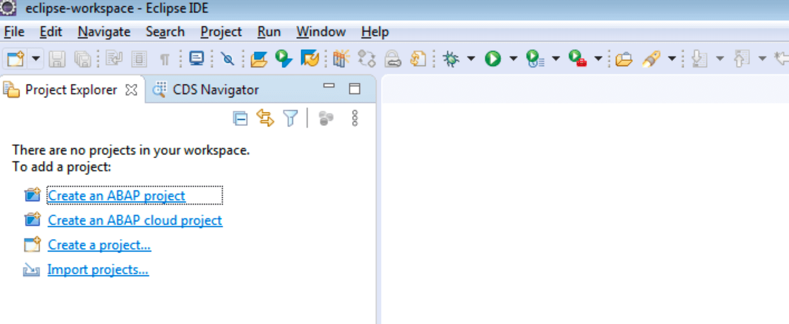Expand the Run dropdown arrow
Image resolution: width=789 pixels, height=324 pixels.
coord(513,59)
